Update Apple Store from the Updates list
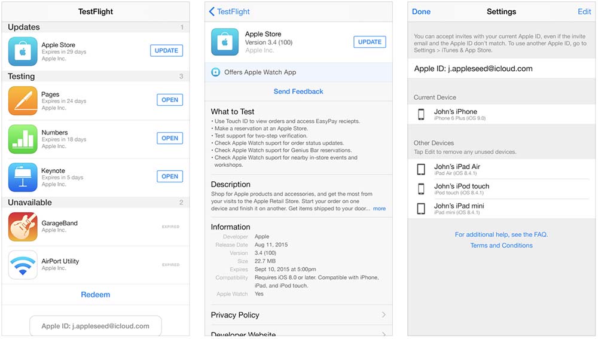Viewport: 598px width, 339px height. click(x=166, y=51)
